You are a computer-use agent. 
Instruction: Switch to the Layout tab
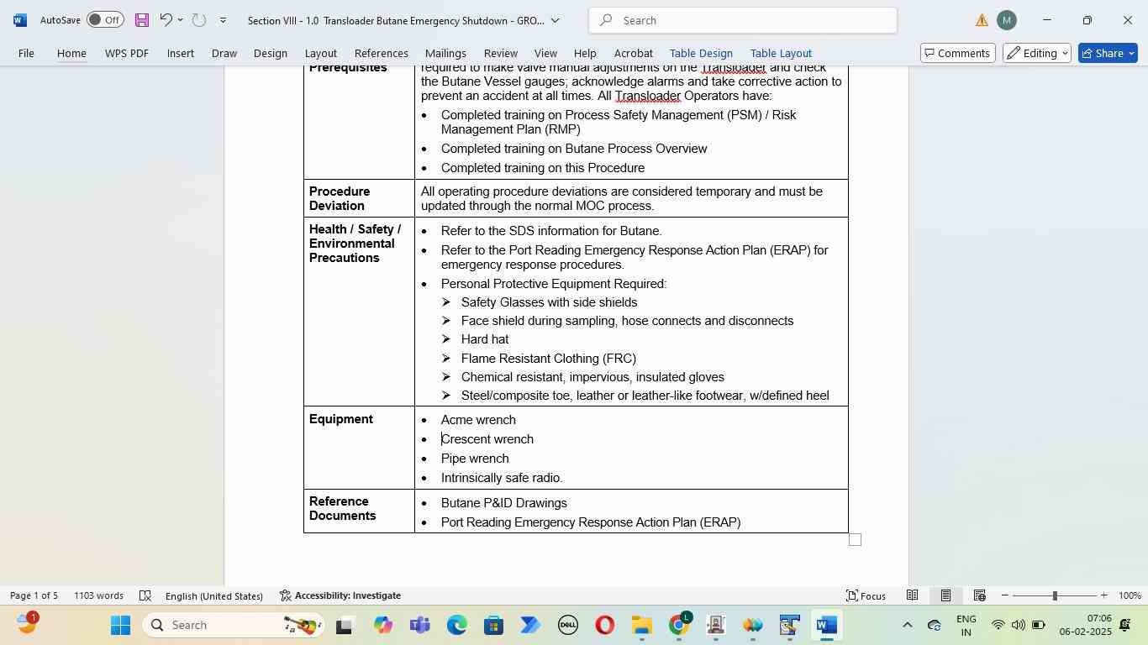coord(321,53)
